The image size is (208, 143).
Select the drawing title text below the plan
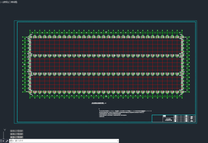(x=99, y=103)
